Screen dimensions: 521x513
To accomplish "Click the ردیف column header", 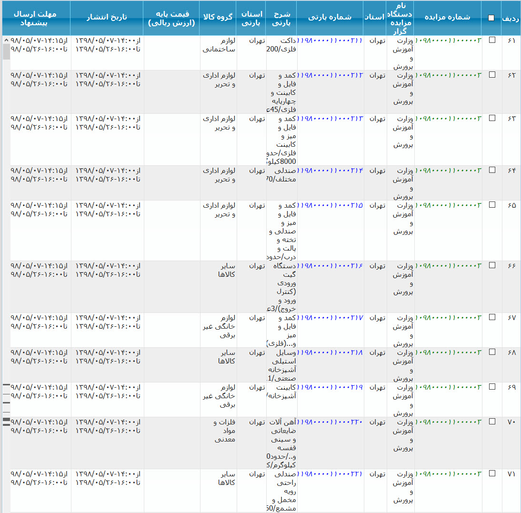I will (511, 18).
